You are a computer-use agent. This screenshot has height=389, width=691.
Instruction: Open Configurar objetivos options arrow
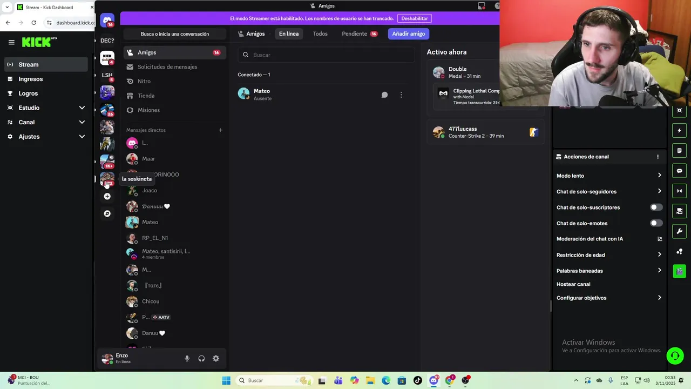(x=659, y=298)
